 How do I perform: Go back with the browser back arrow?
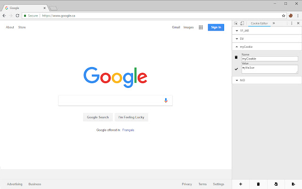(x=4, y=16)
